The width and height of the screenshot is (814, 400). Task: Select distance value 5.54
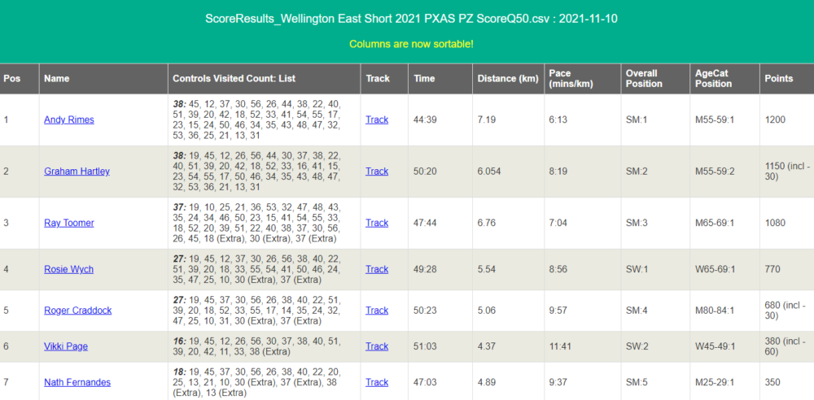(x=487, y=269)
